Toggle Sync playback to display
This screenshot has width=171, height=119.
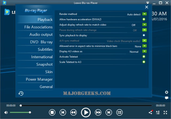click(144, 35)
